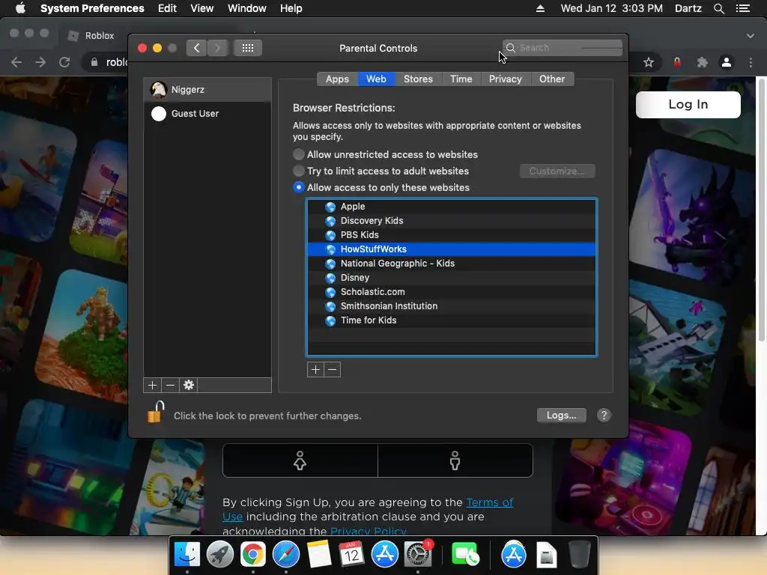
Task: Remove user with the minus below user list
Action: point(170,386)
